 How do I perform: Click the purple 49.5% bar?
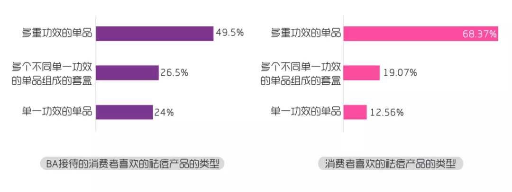(155, 34)
